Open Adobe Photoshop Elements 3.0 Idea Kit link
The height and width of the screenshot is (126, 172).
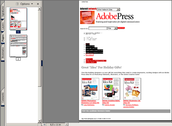(x=90, y=102)
